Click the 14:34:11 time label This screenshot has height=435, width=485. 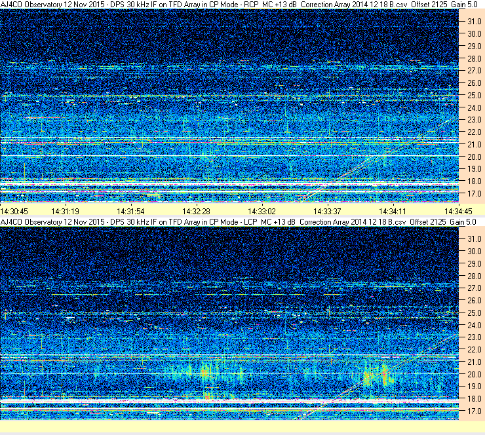(x=393, y=212)
